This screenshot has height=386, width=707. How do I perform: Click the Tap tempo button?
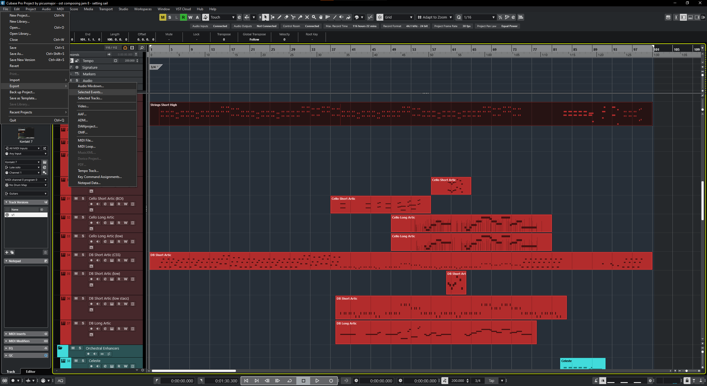pos(491,380)
